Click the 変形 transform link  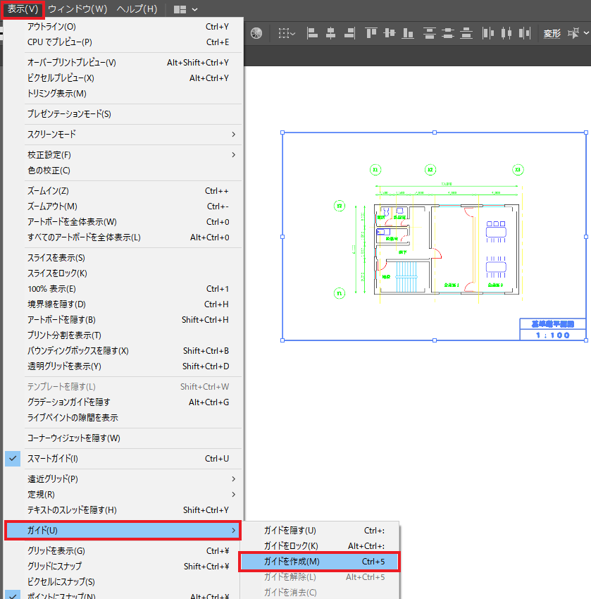pos(552,34)
